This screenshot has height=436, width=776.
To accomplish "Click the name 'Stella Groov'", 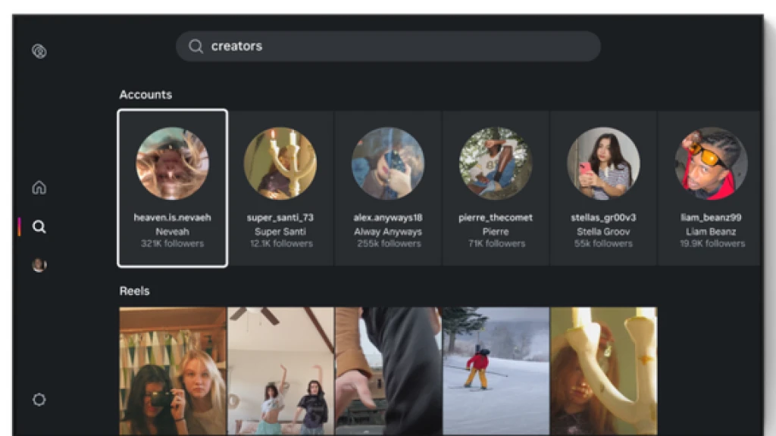I will coord(603,232).
